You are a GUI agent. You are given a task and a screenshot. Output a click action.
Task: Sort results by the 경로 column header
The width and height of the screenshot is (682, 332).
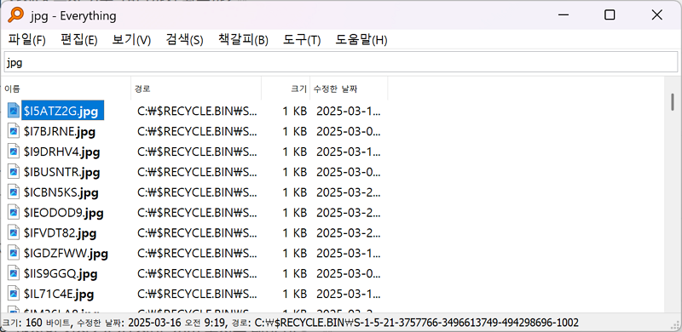click(196, 89)
